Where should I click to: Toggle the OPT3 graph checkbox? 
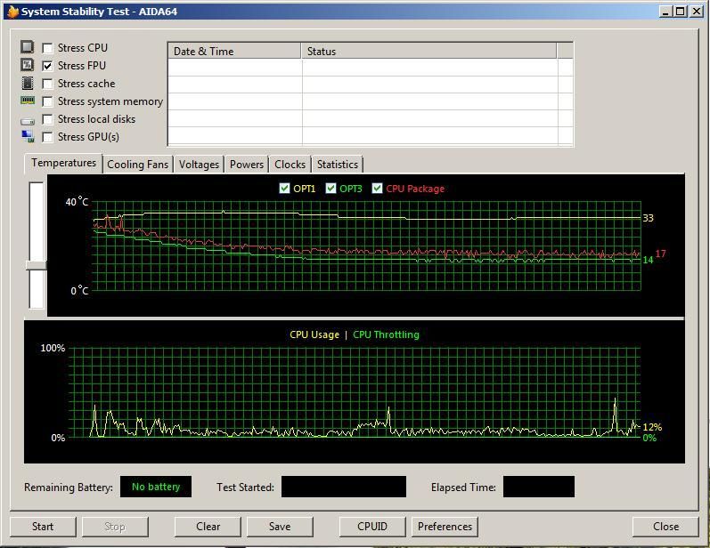tap(331, 188)
